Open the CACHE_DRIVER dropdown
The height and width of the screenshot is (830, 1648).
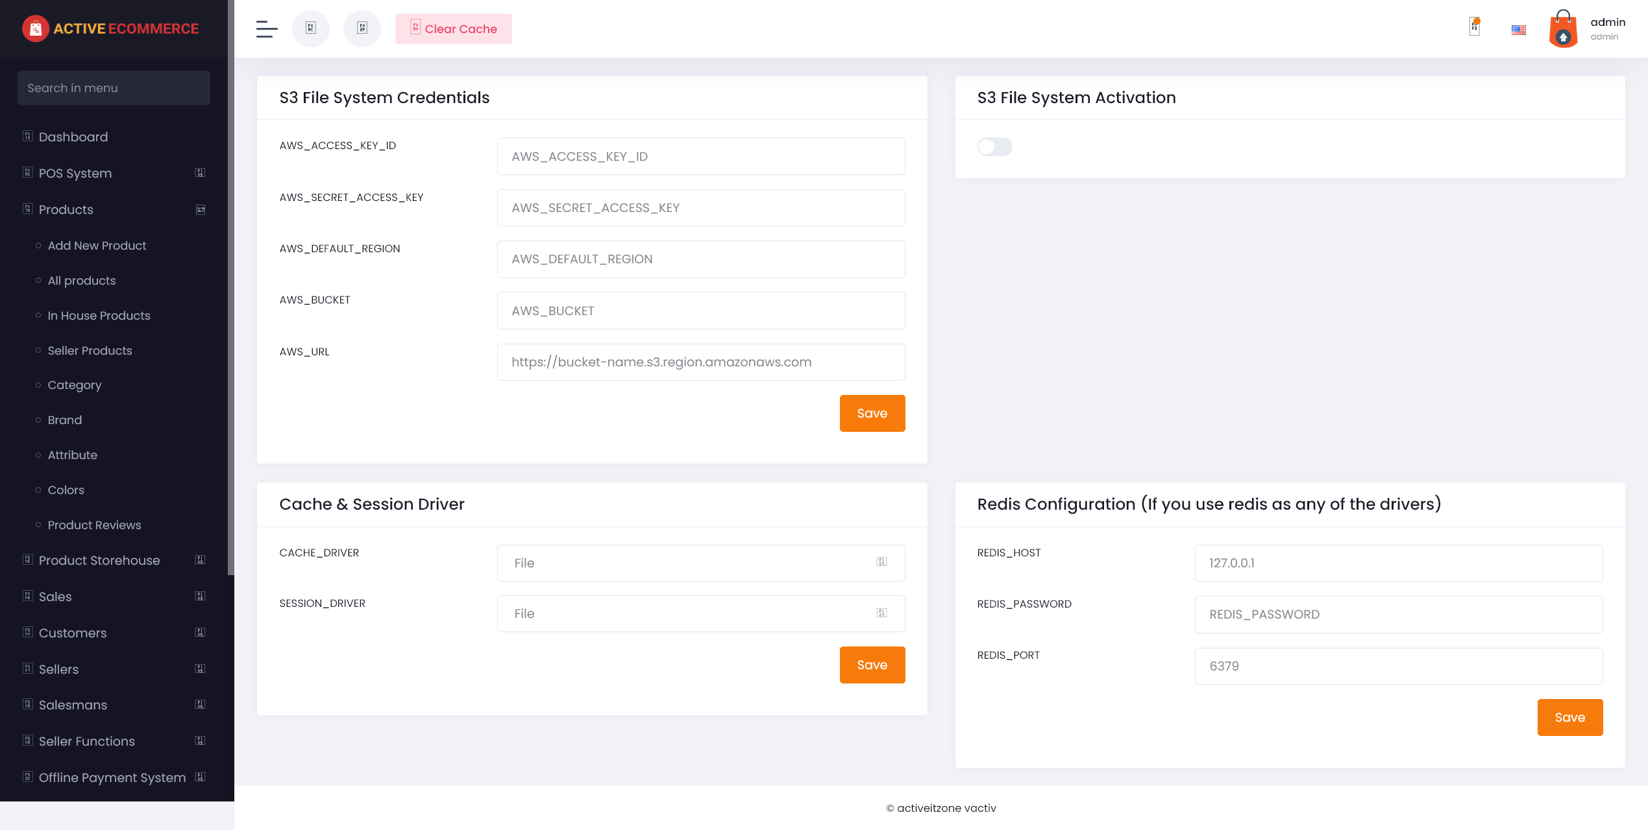pos(700,563)
